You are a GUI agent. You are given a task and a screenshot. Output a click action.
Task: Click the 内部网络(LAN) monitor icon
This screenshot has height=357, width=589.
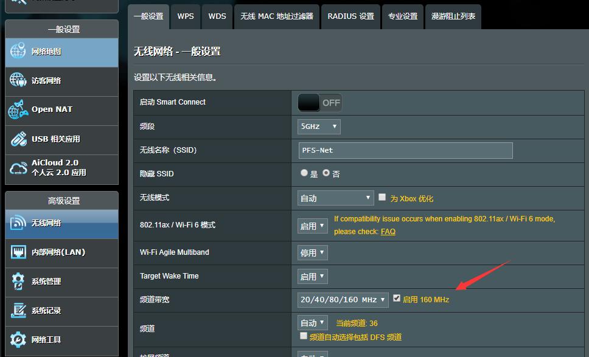[18, 252]
